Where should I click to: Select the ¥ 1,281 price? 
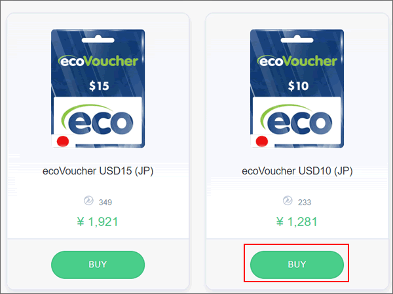[x=297, y=221]
